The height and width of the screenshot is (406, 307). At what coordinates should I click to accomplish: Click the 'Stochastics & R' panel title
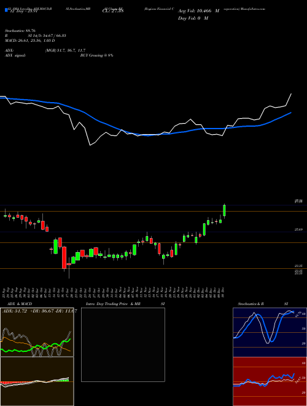251,304
